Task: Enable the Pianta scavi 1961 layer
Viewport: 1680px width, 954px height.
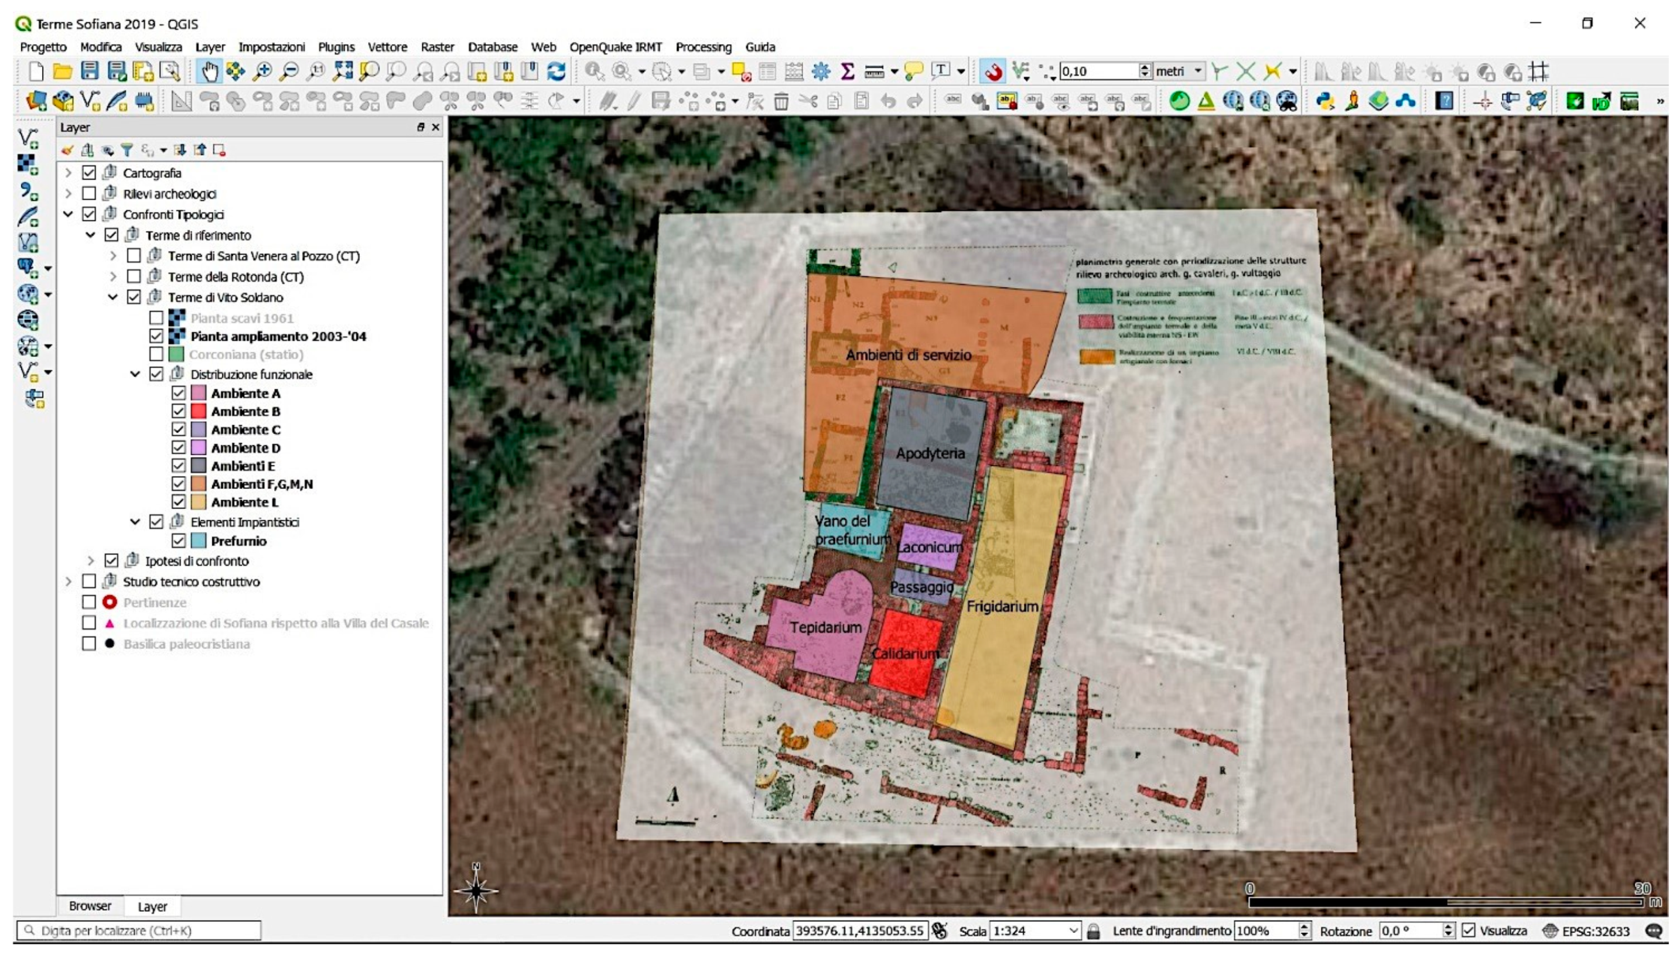Action: (156, 318)
